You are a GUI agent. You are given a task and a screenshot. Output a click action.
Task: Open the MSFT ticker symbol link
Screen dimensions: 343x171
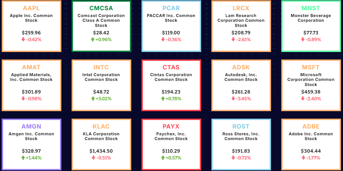(311, 67)
